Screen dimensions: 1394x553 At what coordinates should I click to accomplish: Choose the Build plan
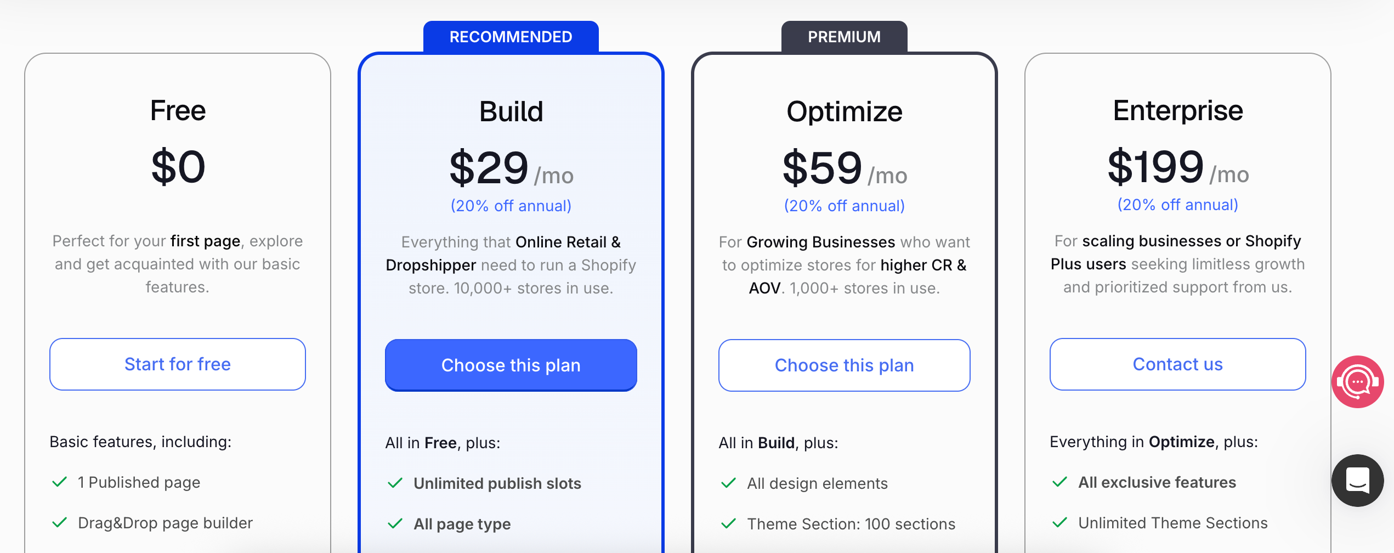coord(511,365)
